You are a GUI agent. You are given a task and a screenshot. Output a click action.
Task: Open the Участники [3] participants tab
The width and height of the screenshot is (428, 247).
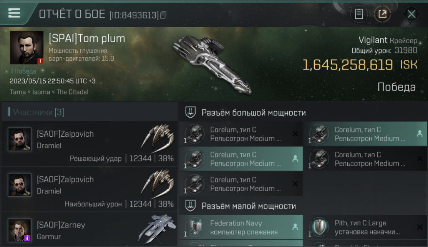tap(39, 112)
